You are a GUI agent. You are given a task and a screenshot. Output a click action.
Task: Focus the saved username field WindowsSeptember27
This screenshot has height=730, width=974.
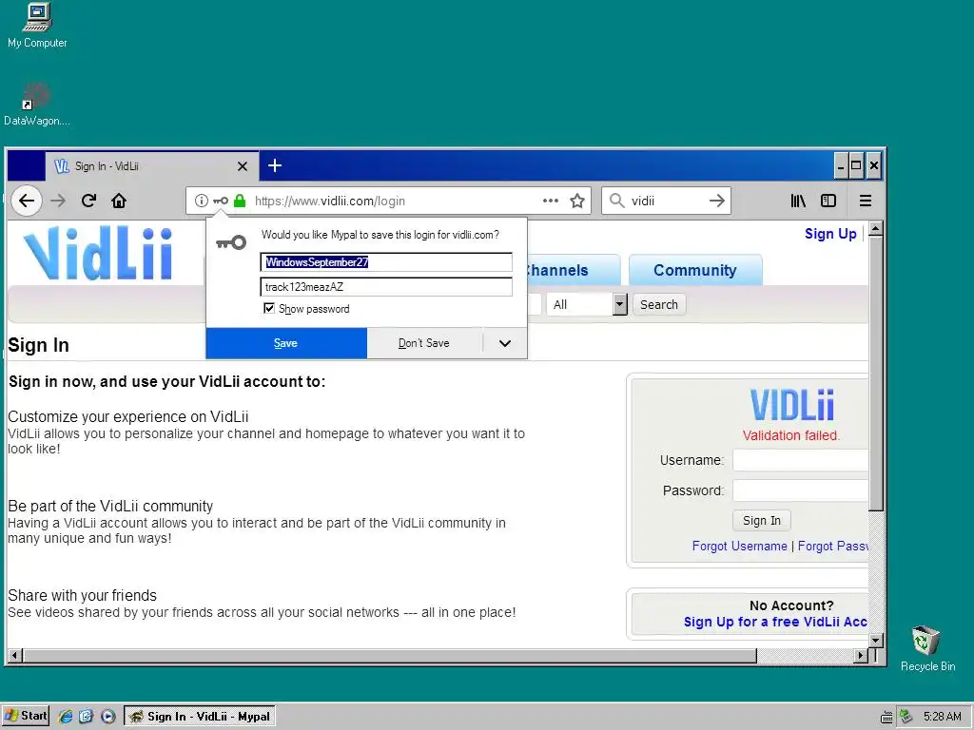point(386,262)
